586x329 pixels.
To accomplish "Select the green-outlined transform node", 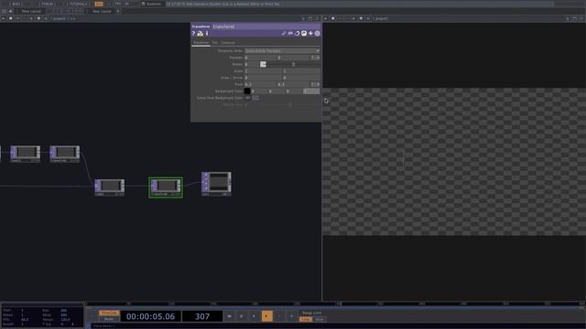I will point(166,187).
